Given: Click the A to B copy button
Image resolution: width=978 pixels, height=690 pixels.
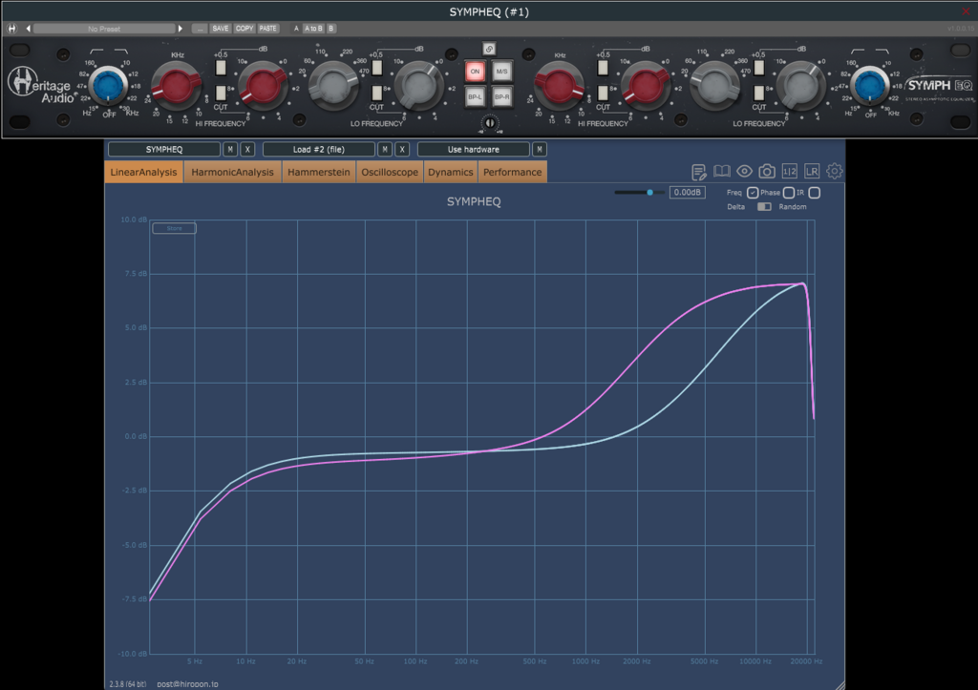Looking at the screenshot, I should coord(313,29).
